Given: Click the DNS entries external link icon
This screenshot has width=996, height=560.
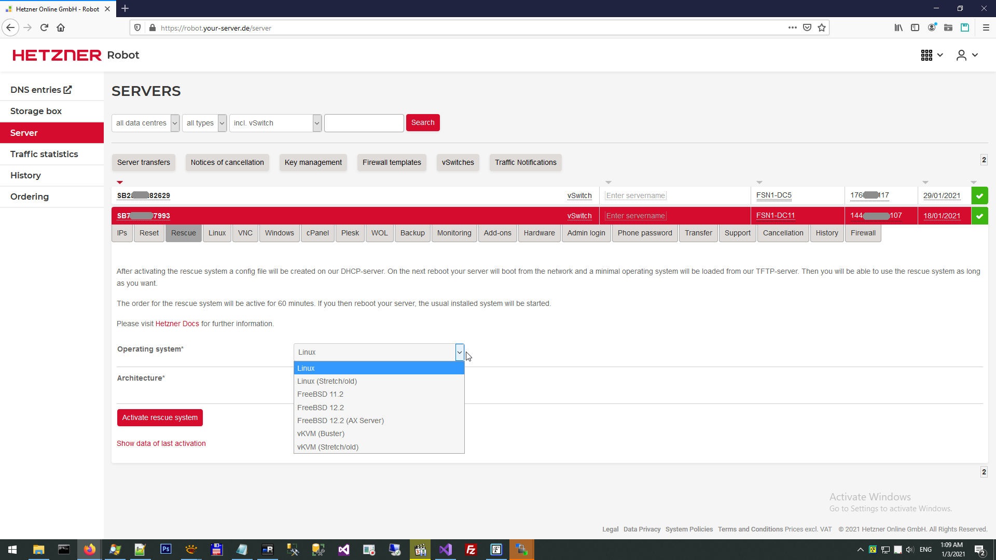Looking at the screenshot, I should [x=67, y=90].
